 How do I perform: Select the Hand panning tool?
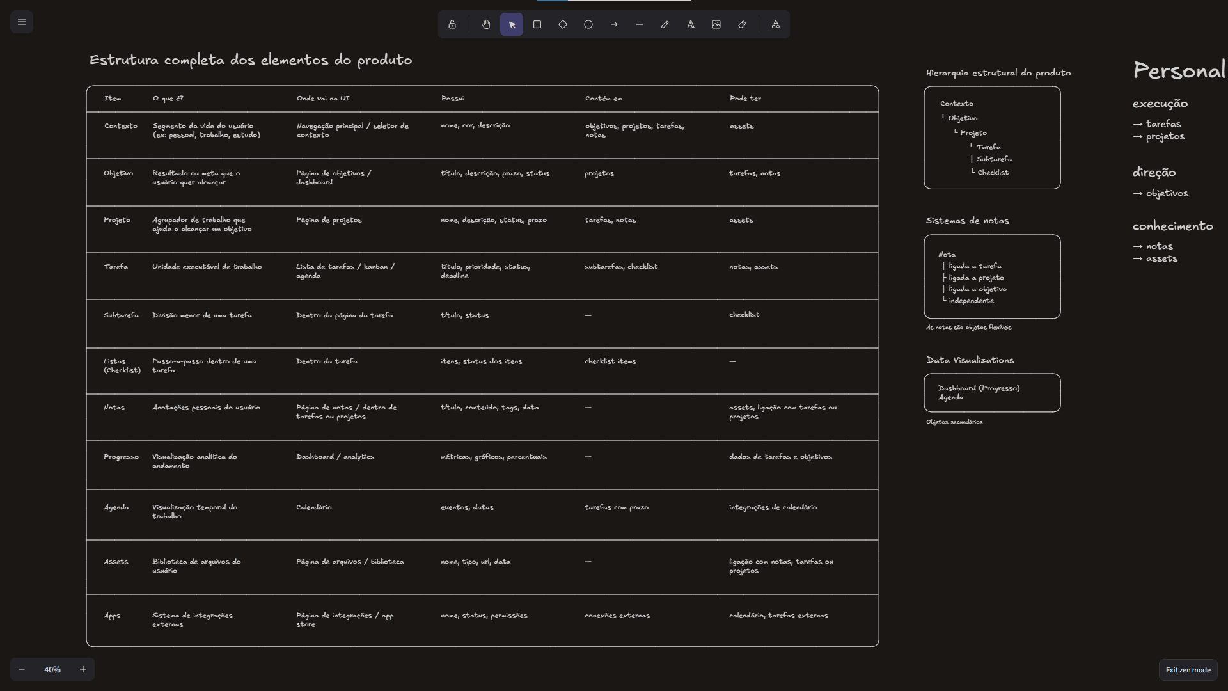pos(486,24)
